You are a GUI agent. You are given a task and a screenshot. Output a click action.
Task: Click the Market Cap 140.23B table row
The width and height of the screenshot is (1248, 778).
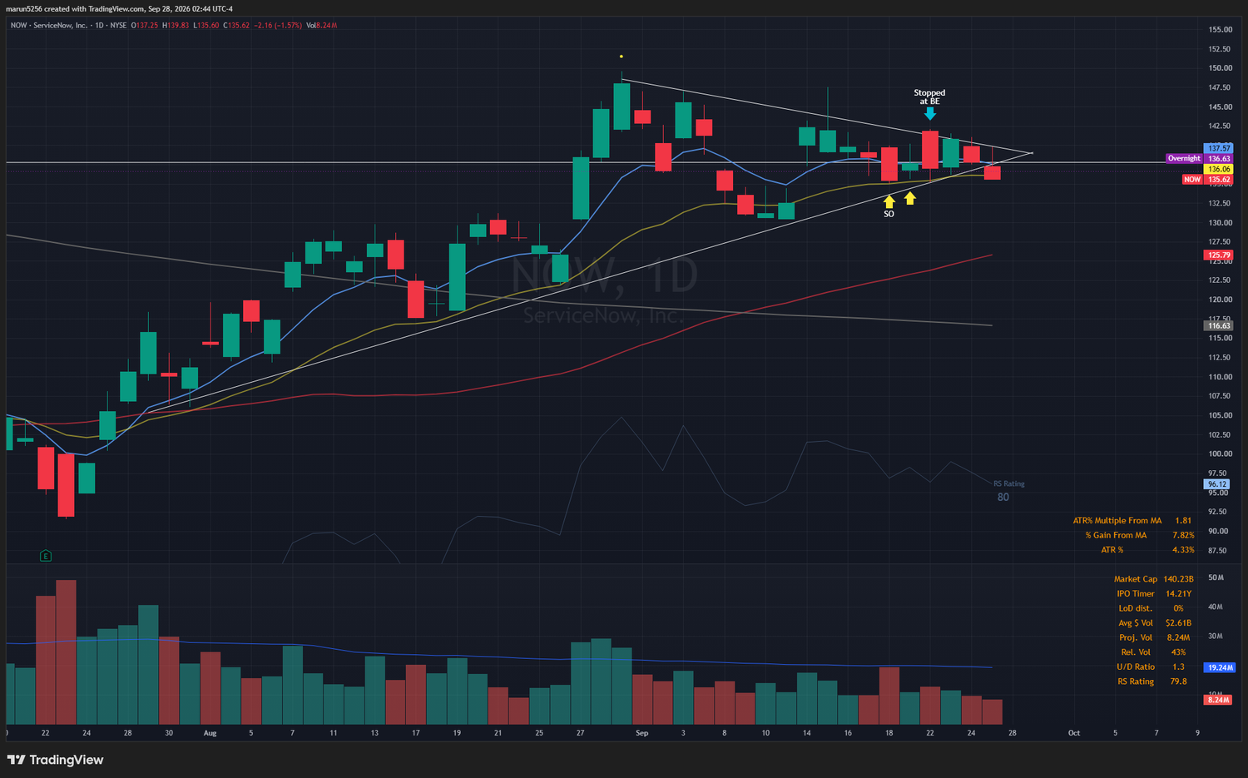1153,579
